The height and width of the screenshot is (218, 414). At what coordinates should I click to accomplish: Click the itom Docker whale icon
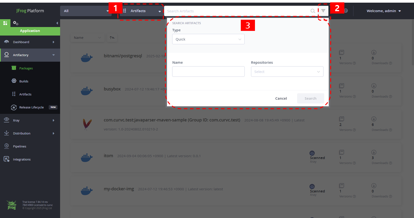click(87, 158)
